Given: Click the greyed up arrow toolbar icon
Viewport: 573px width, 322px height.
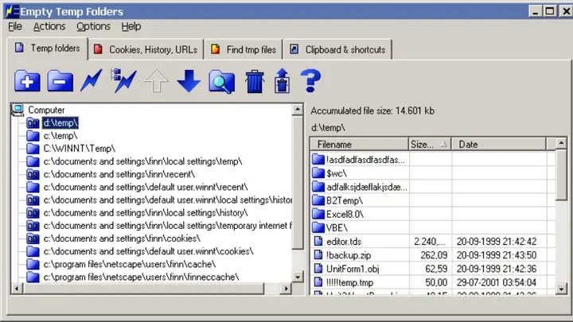Looking at the screenshot, I should click(156, 80).
